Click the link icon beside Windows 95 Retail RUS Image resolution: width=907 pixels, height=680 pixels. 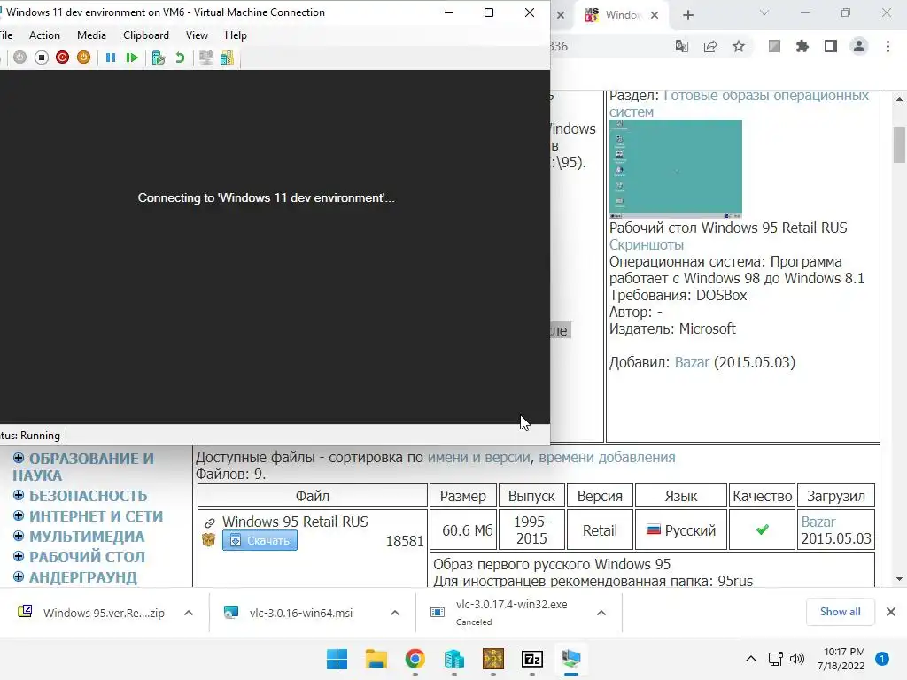point(209,522)
